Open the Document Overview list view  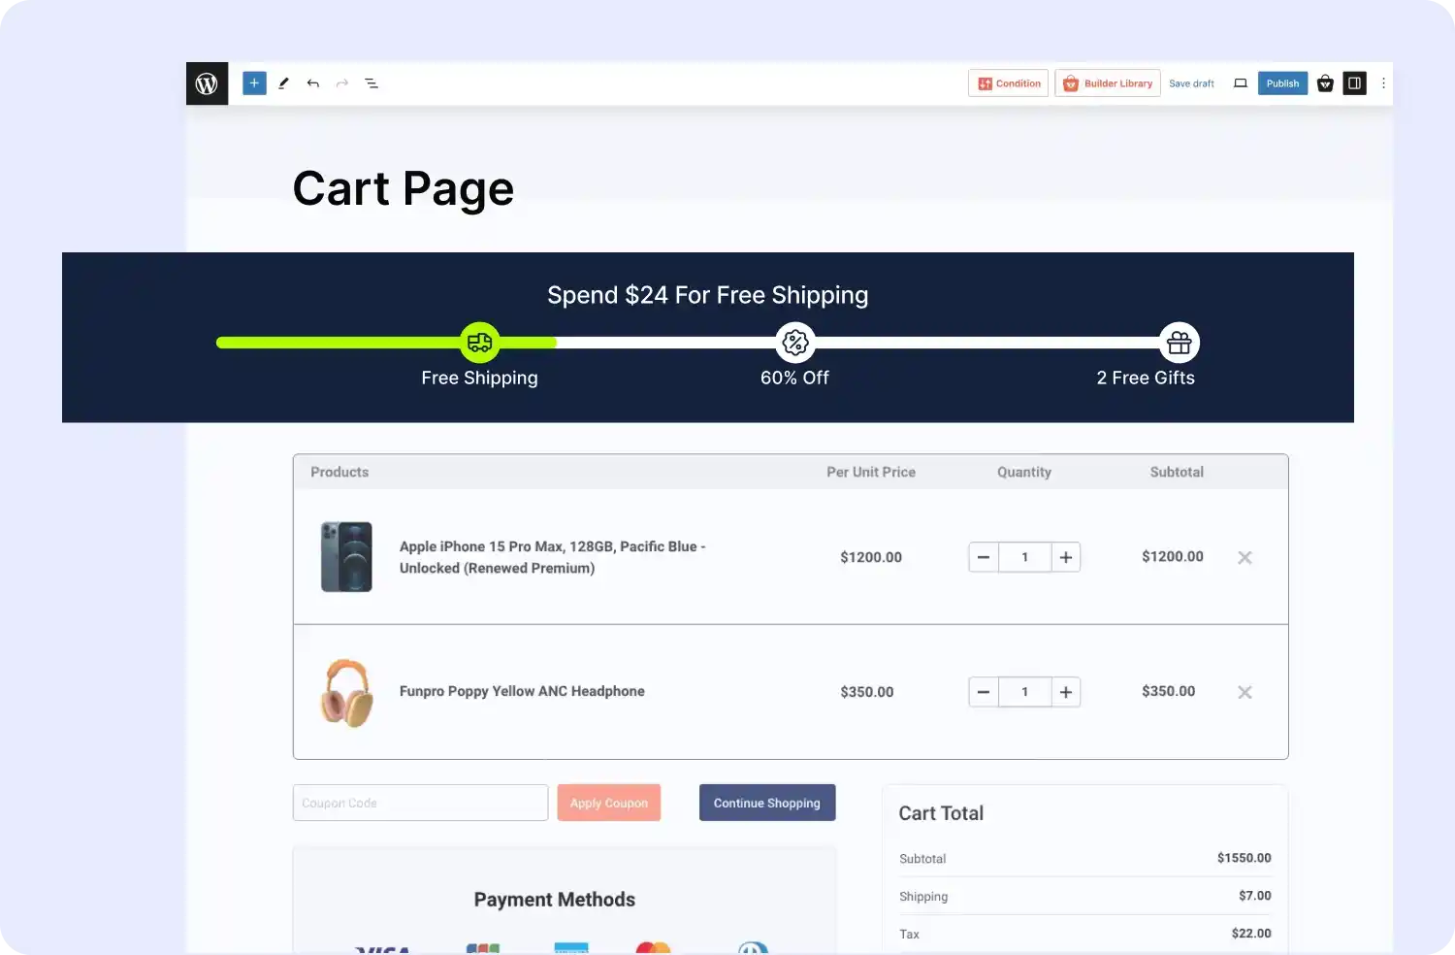tap(372, 82)
